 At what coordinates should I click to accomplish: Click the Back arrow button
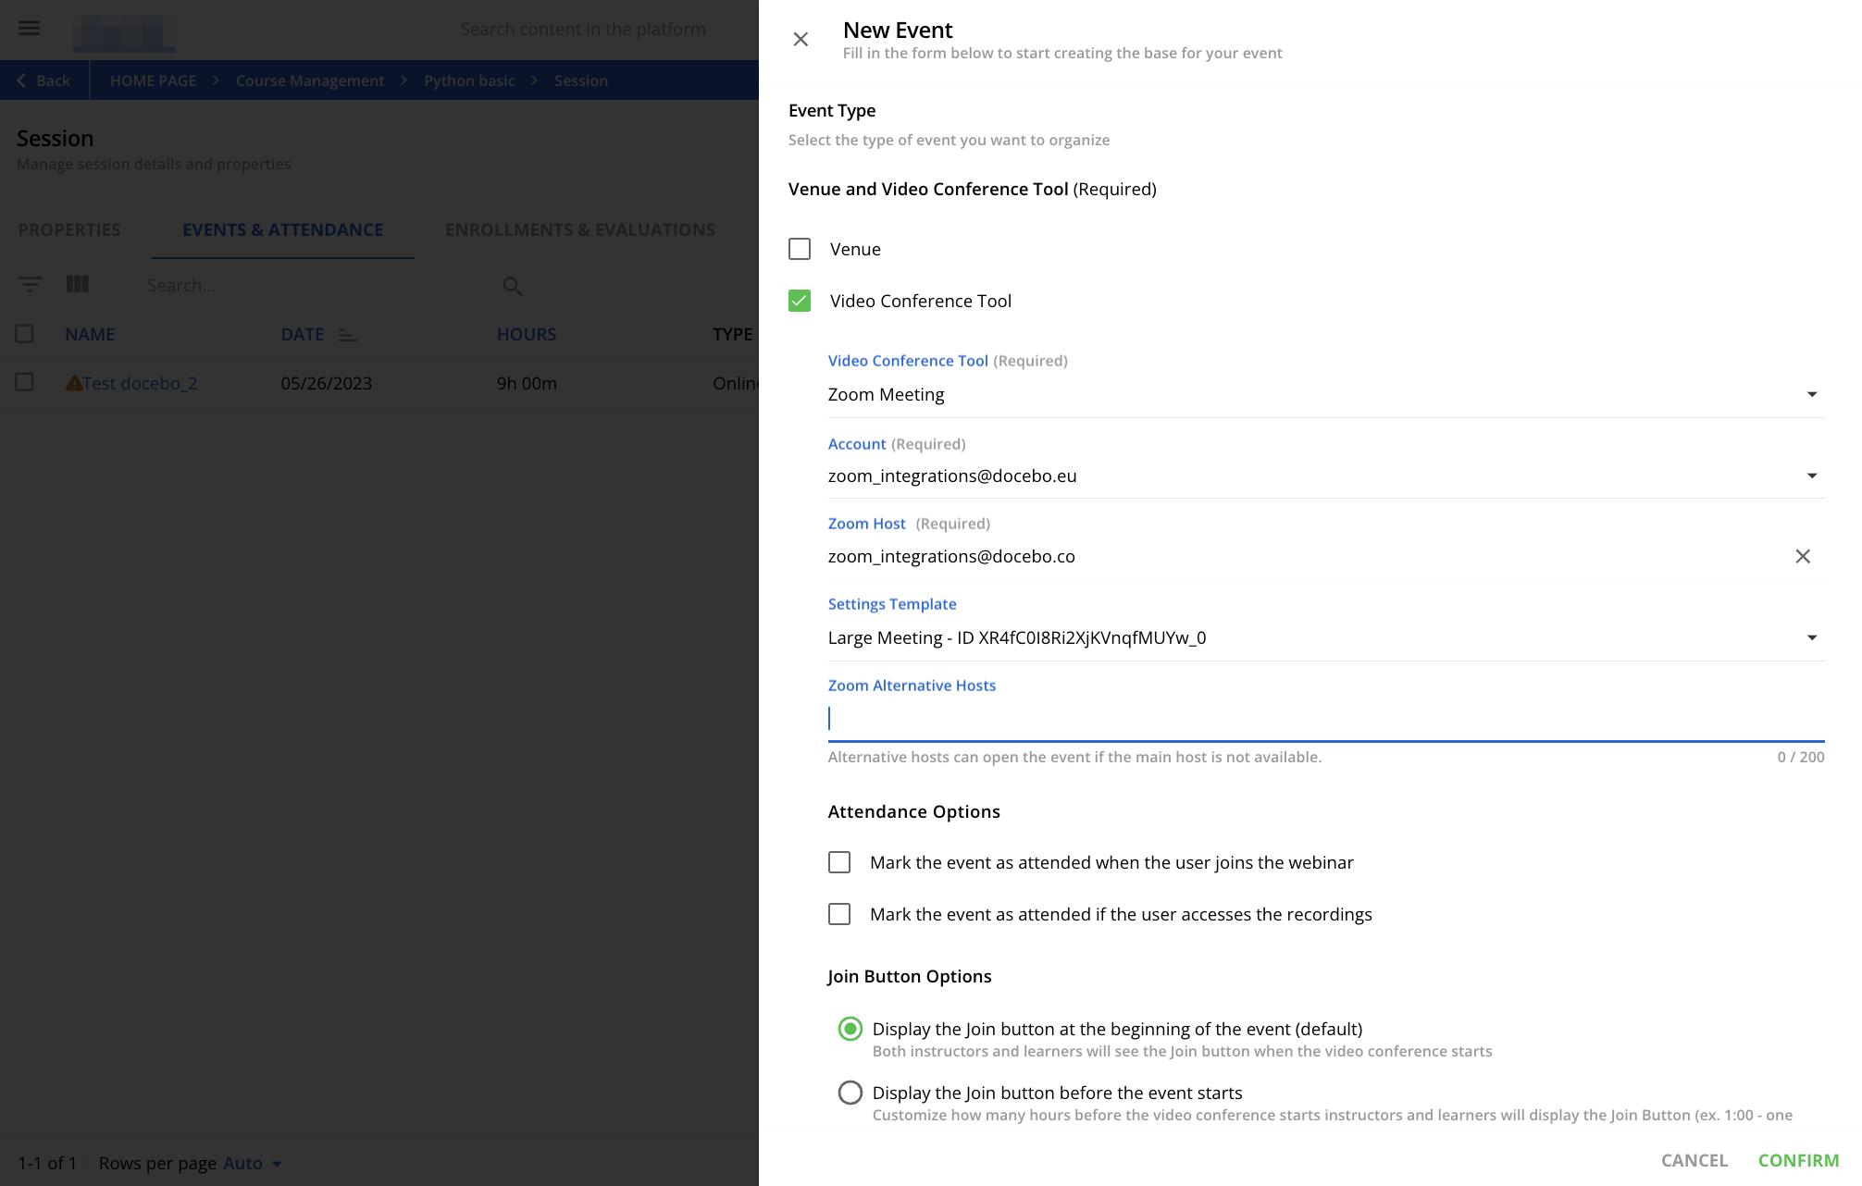tap(44, 80)
